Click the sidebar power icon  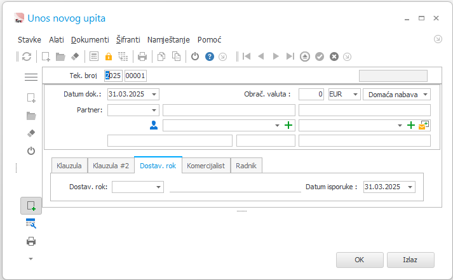pos(31,151)
